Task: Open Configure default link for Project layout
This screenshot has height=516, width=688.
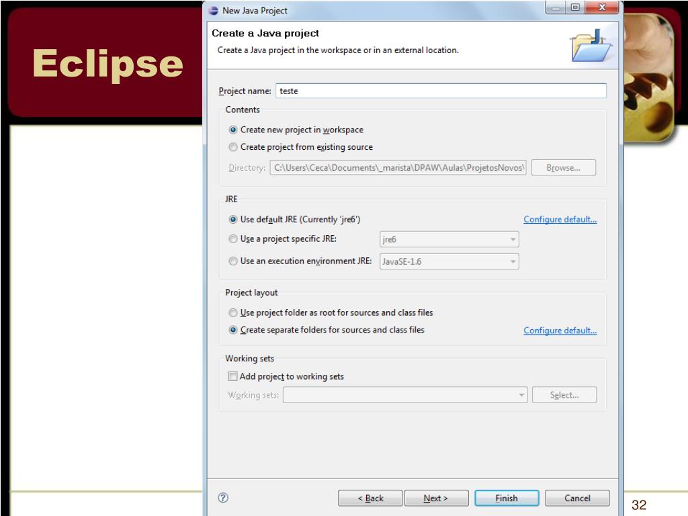Action: point(560,331)
